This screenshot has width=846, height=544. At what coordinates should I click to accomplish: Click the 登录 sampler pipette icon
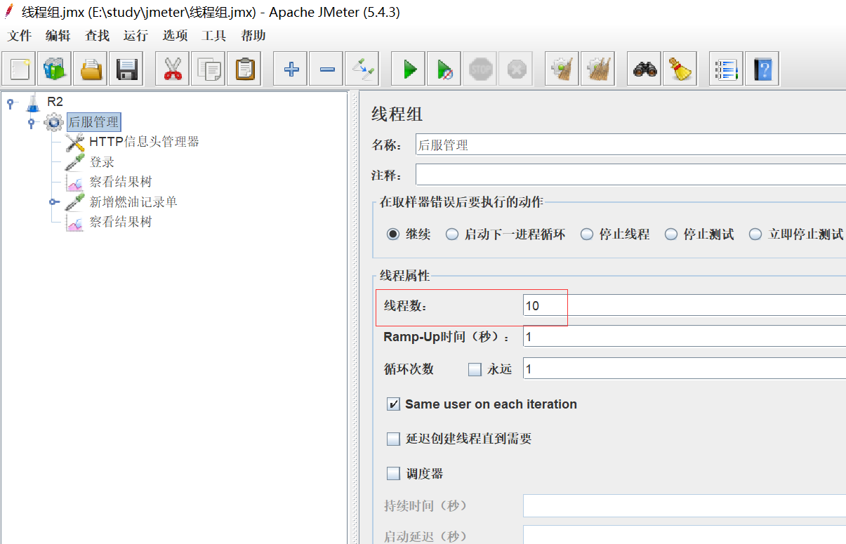tap(74, 162)
